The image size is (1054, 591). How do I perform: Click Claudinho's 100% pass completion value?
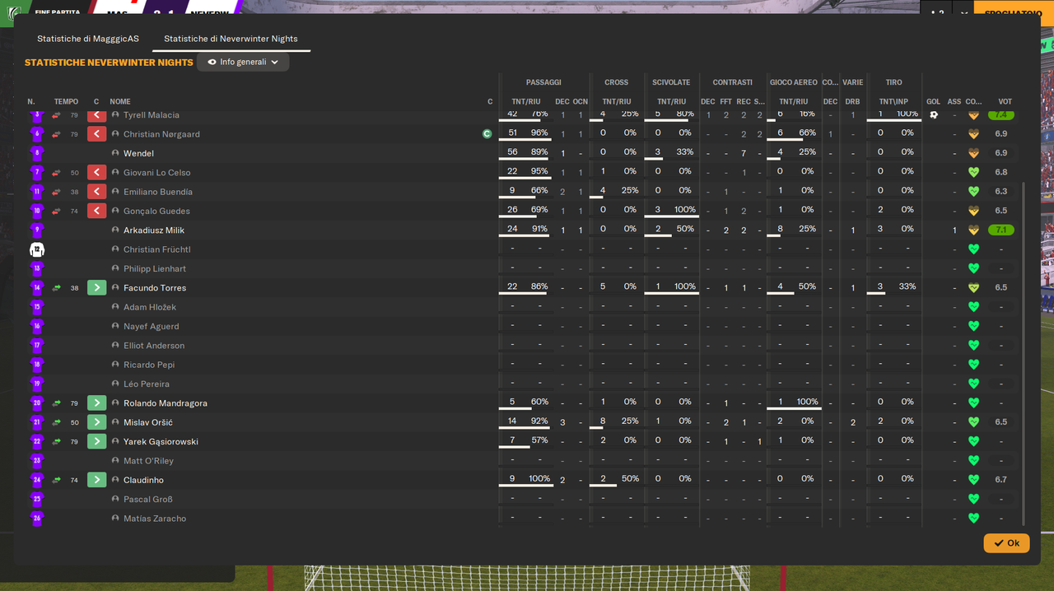point(539,478)
